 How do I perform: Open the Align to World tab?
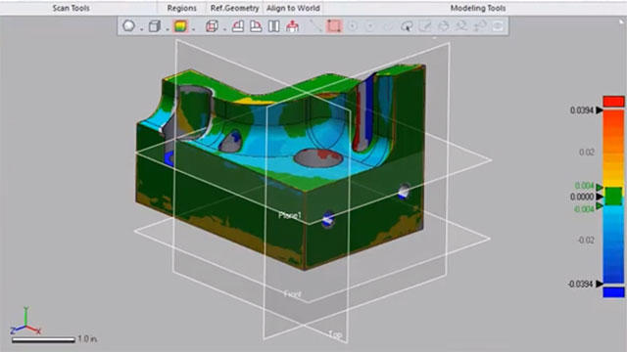(x=293, y=8)
